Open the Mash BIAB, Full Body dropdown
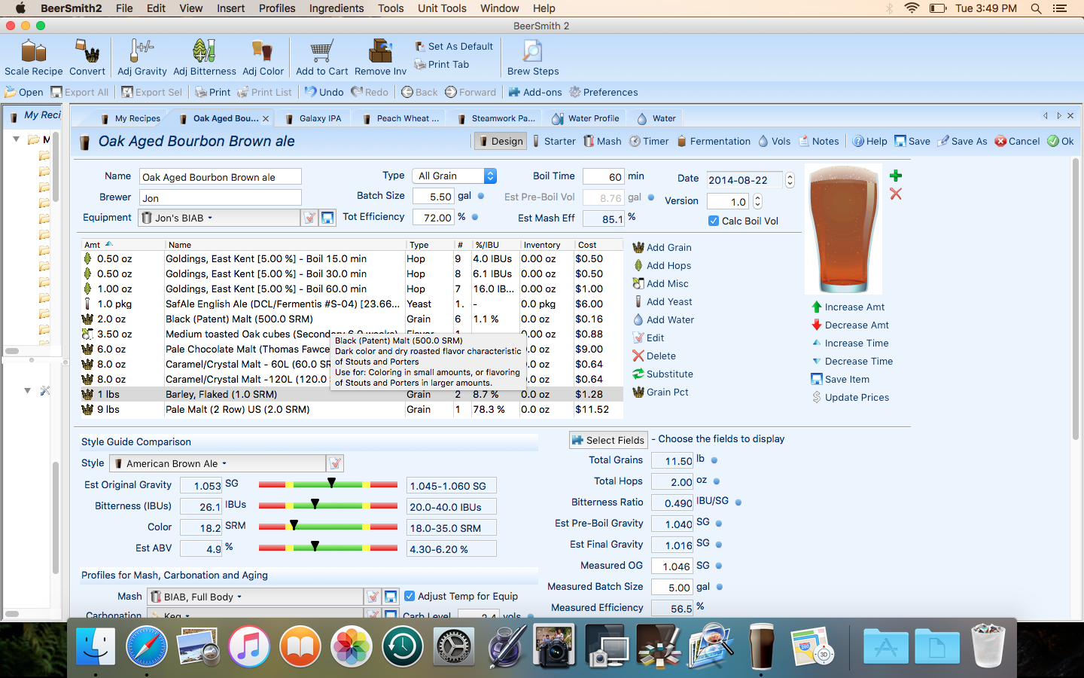This screenshot has width=1084, height=678. pyautogui.click(x=255, y=597)
